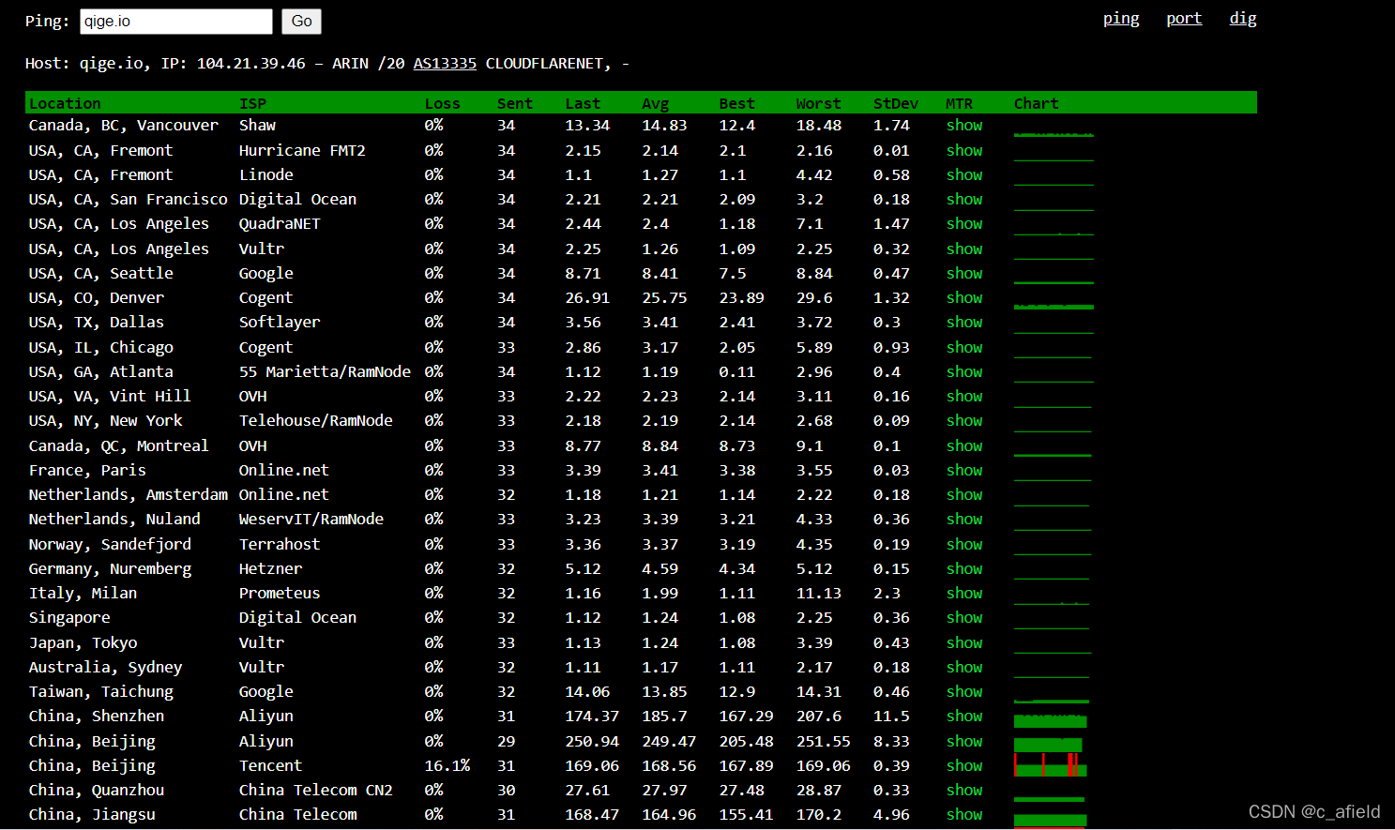Click the 'Canada, BC, Vancouver' location
Screen dimensions: 1395x830
click(123, 126)
